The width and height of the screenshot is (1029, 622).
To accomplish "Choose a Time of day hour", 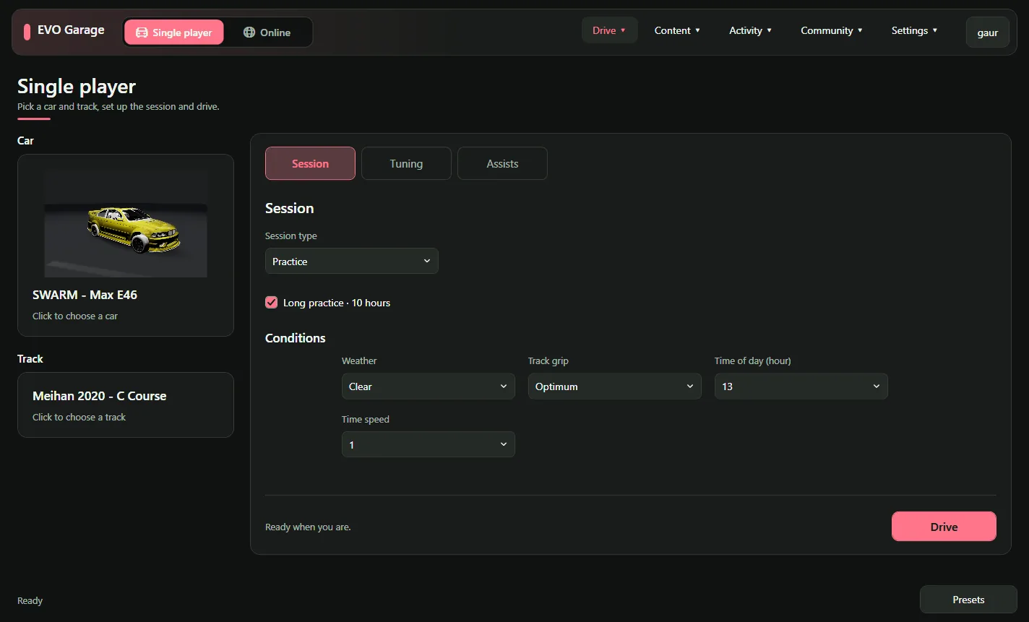I will pyautogui.click(x=801, y=386).
